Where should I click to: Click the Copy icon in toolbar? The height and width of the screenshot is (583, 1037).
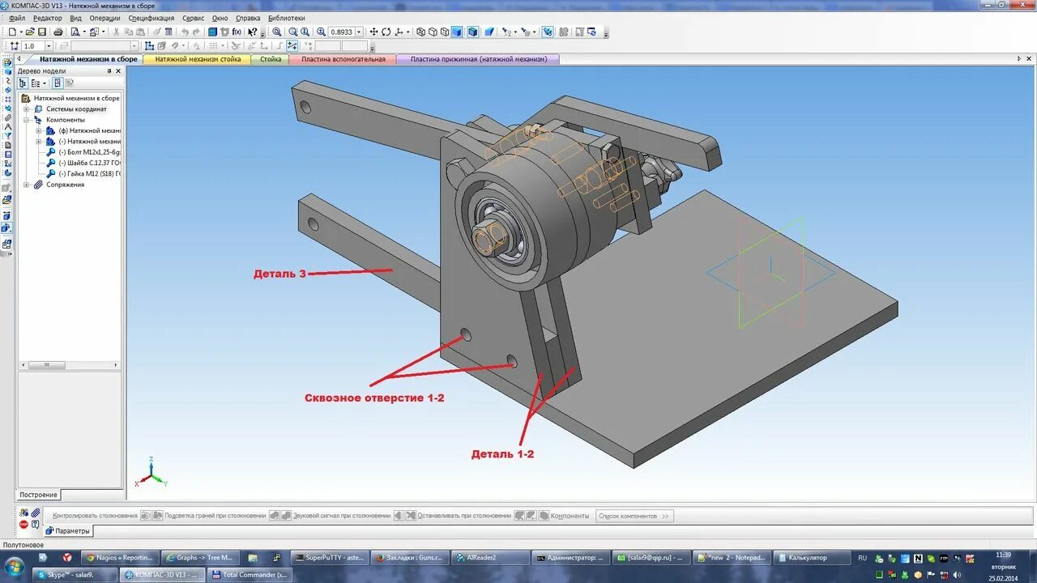click(x=128, y=32)
